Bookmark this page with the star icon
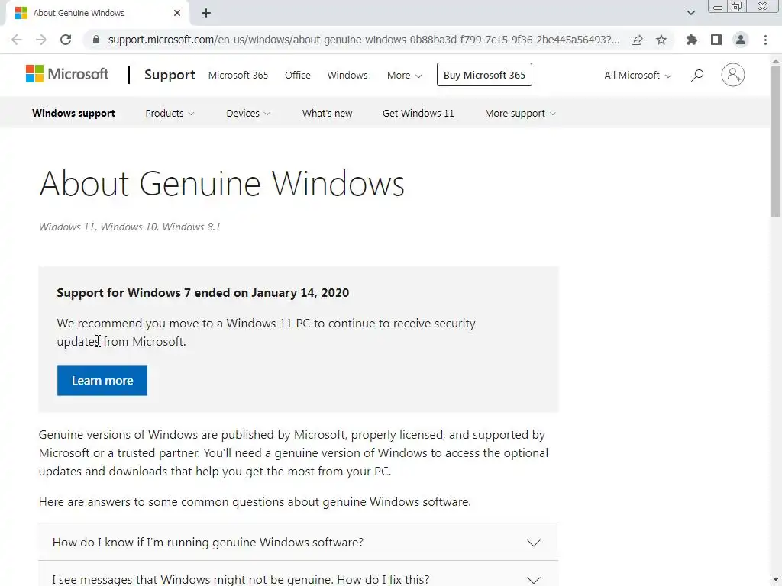Image resolution: width=782 pixels, height=586 pixels. (661, 40)
